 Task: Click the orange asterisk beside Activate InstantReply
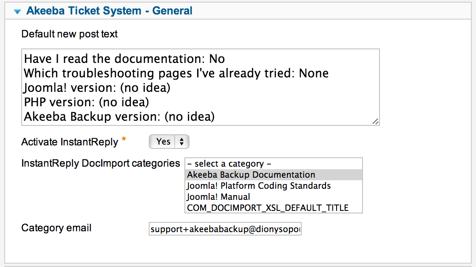coord(124,139)
